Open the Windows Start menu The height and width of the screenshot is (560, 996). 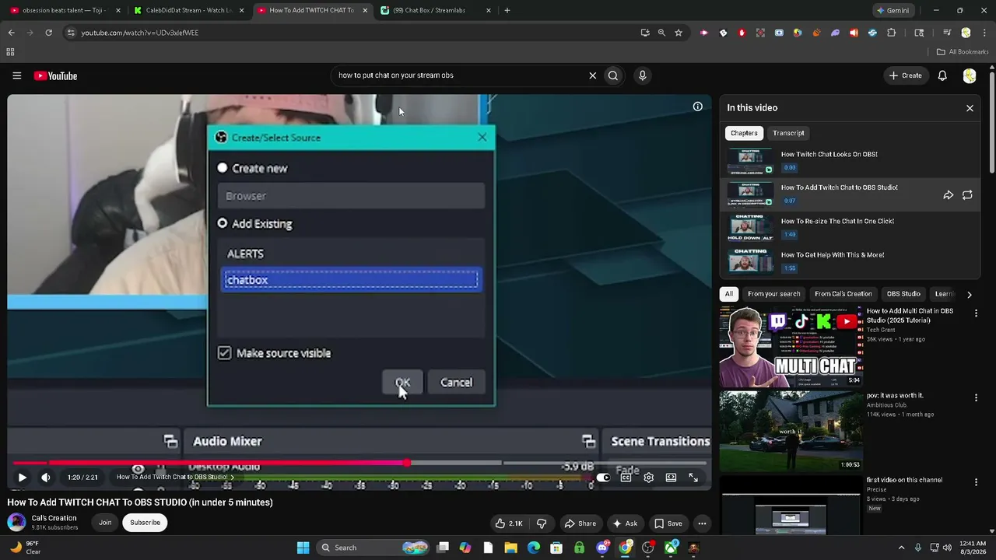coord(303,548)
